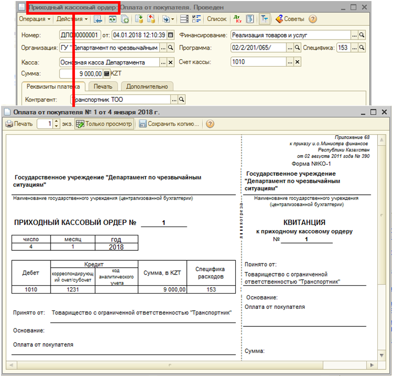
Task: Open magnifier lookup for Финансирование field
Action: [362, 35]
